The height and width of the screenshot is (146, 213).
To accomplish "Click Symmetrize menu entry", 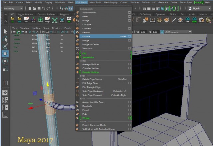I will pos(88,57).
